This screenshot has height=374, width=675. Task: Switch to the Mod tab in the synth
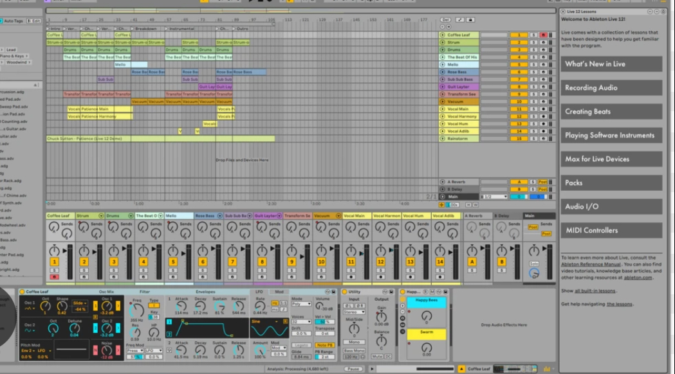coord(279,292)
